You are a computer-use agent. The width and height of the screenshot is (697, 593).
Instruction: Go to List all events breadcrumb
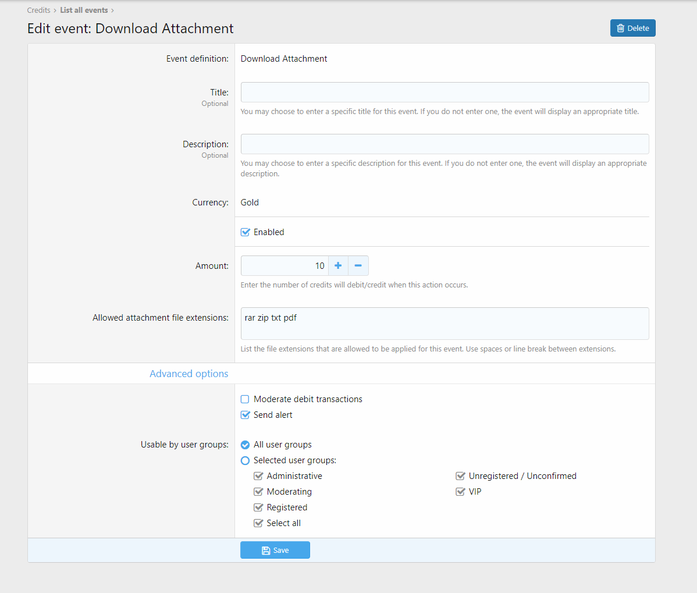pyautogui.click(x=84, y=10)
